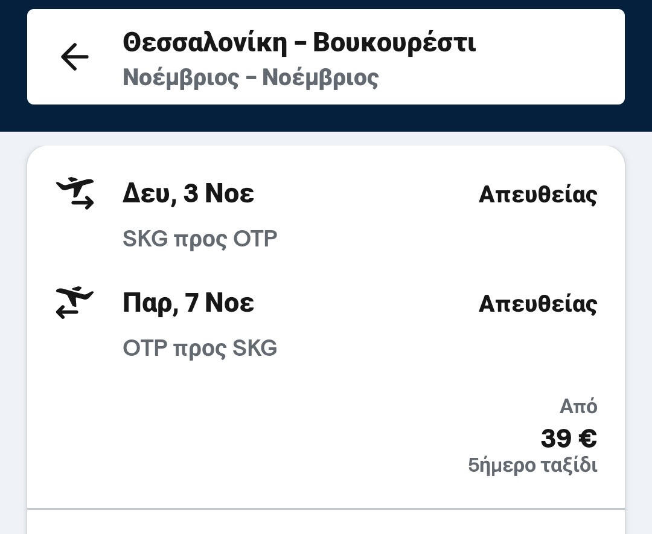Click the OTP προς SKG route text
The width and height of the screenshot is (652, 534).
pos(200,349)
